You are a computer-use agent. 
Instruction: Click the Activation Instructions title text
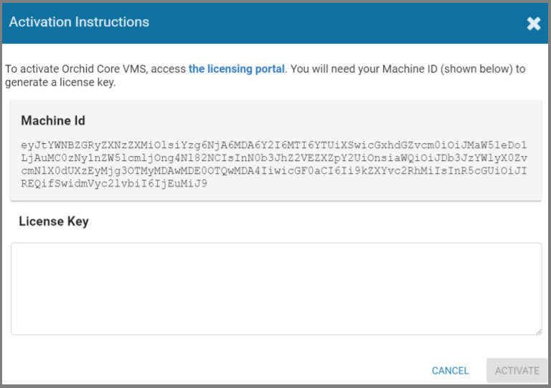[x=79, y=22]
